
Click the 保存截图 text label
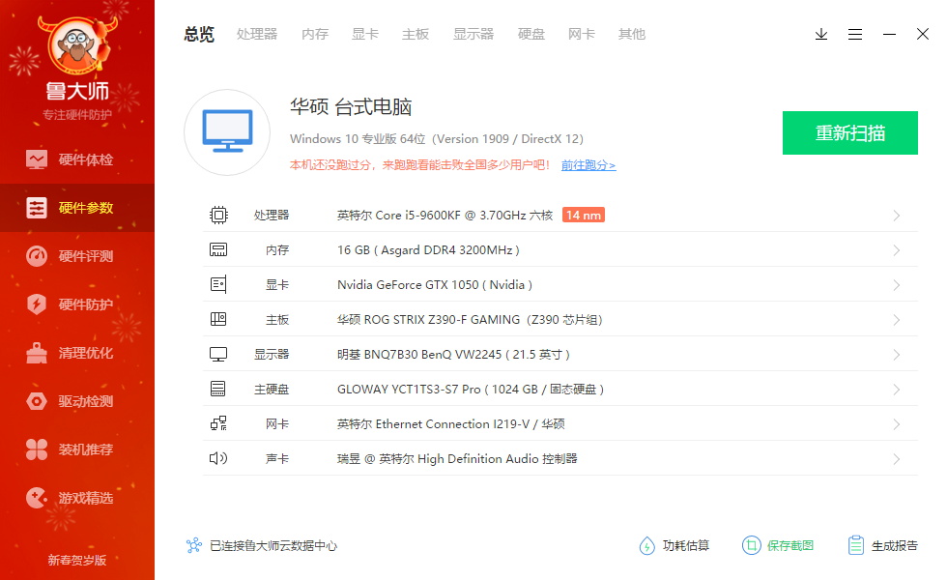790,545
